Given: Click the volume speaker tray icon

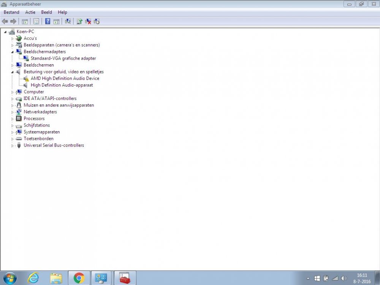Looking at the screenshot, I should click(344, 279).
